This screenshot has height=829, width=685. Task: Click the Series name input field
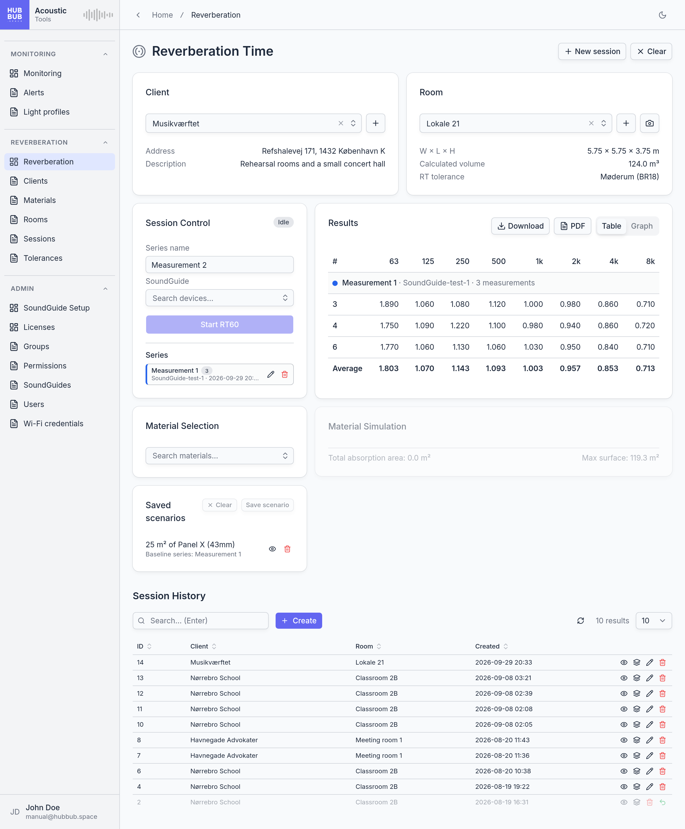pyautogui.click(x=219, y=265)
